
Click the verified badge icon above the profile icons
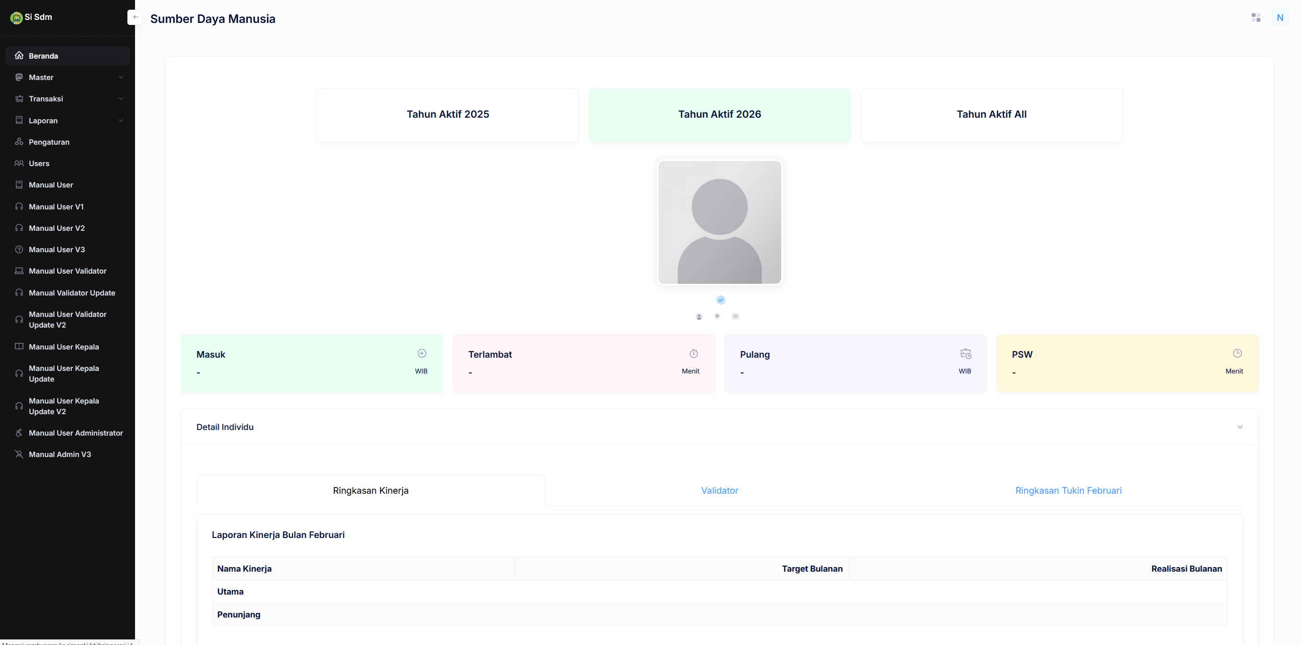tap(720, 300)
